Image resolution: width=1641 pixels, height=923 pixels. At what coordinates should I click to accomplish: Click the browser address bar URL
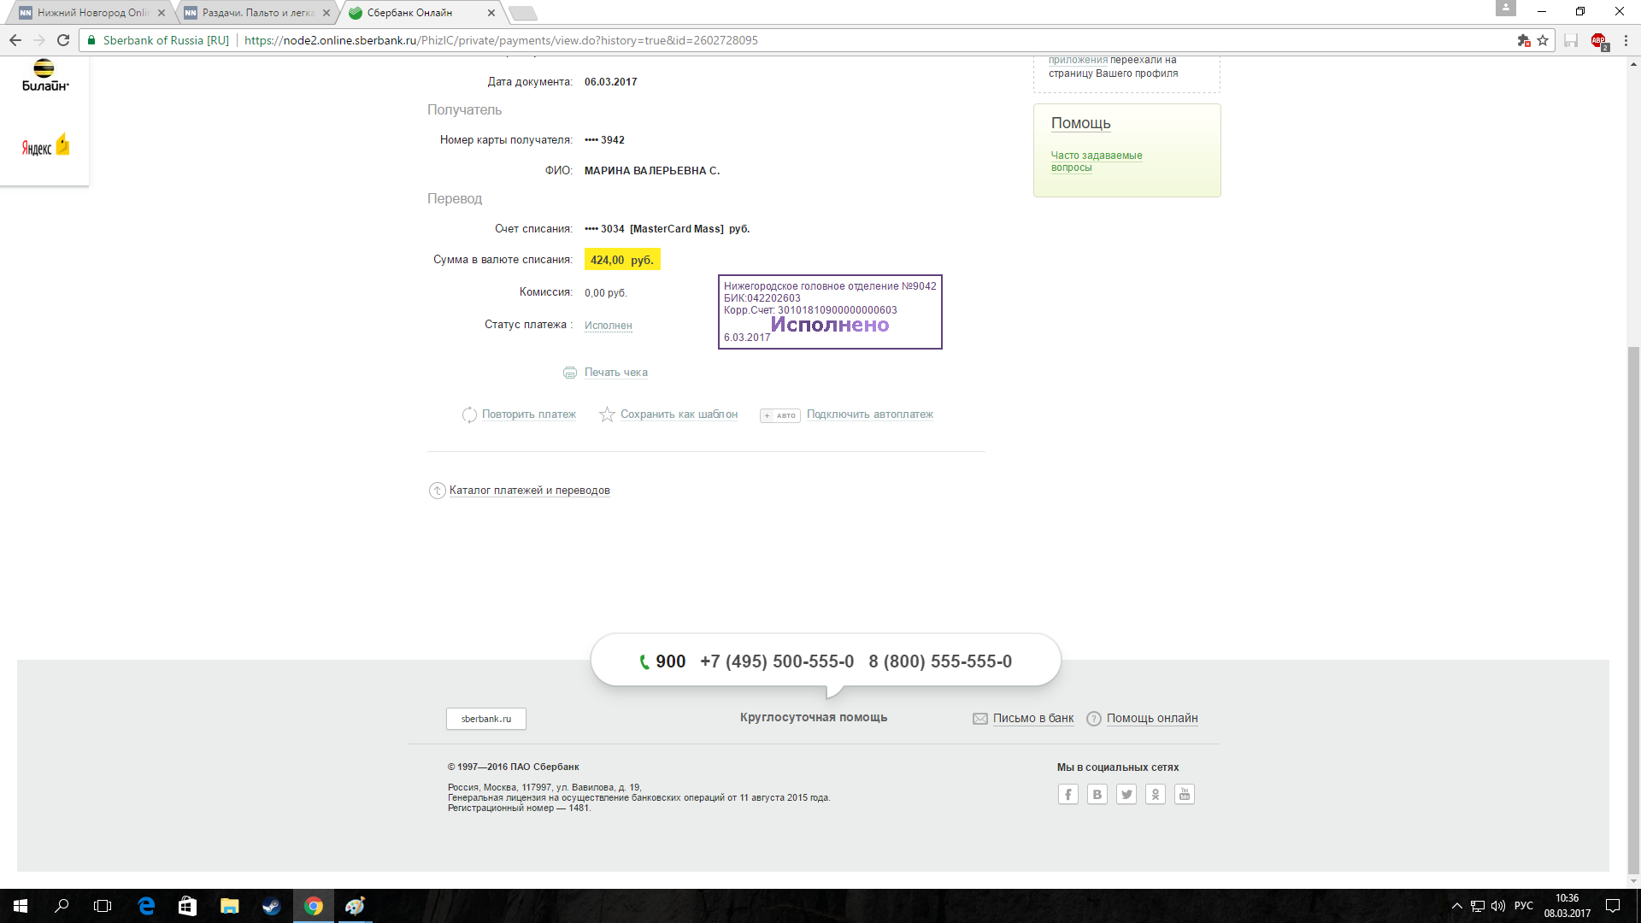click(x=501, y=40)
